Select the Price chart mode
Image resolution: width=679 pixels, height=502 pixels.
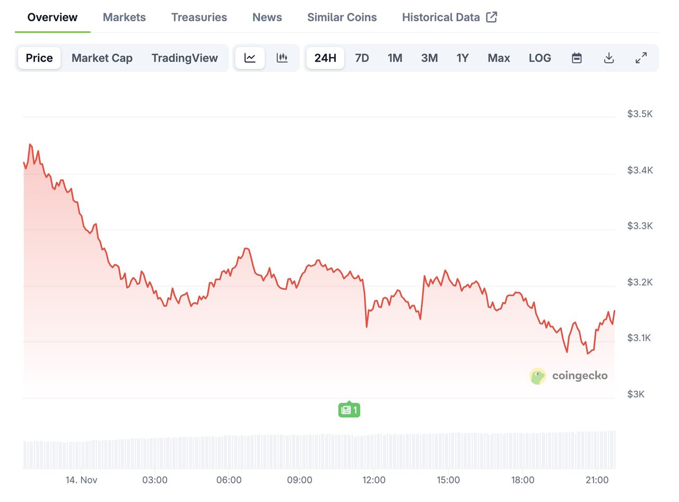point(39,58)
